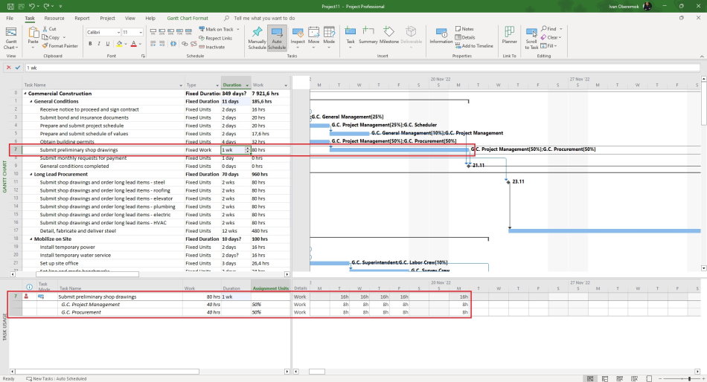This screenshot has width=707, height=382.
Task: Click the Unlink Tasks icon
Action: coord(193,44)
